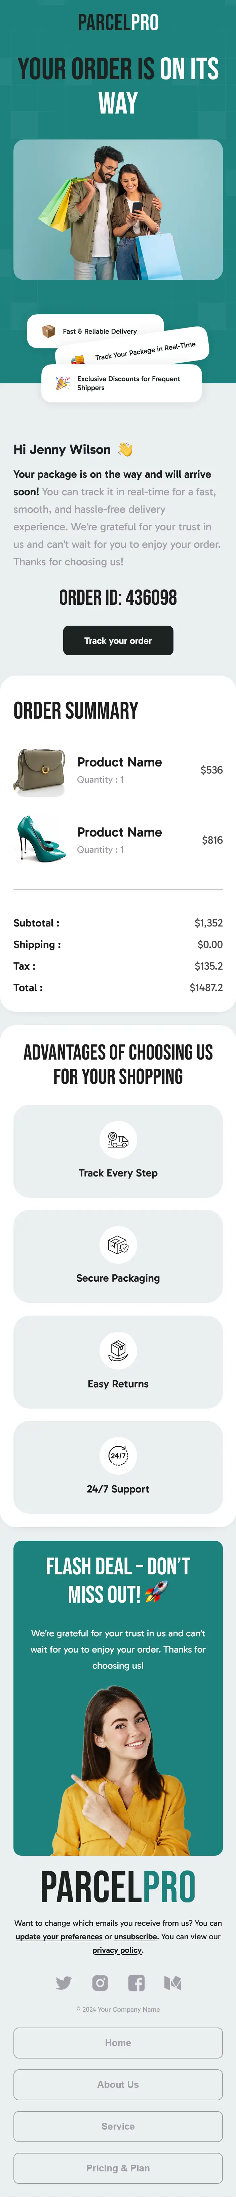Open the Twitter social icon
Screen dimensions: 236x2198
point(64,1983)
